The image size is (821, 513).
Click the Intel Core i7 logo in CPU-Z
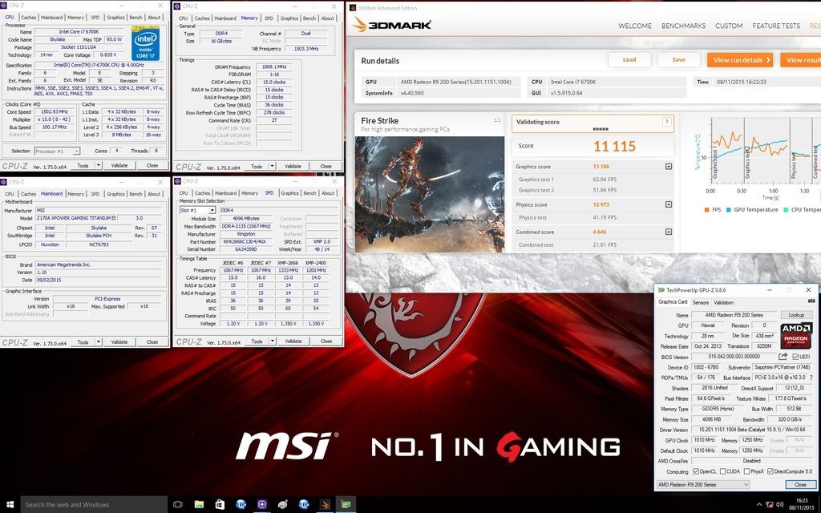(146, 43)
